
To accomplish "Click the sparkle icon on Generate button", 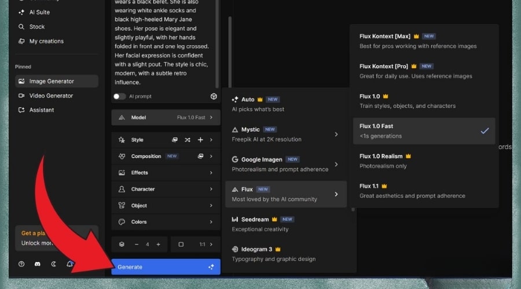I will pos(211,267).
